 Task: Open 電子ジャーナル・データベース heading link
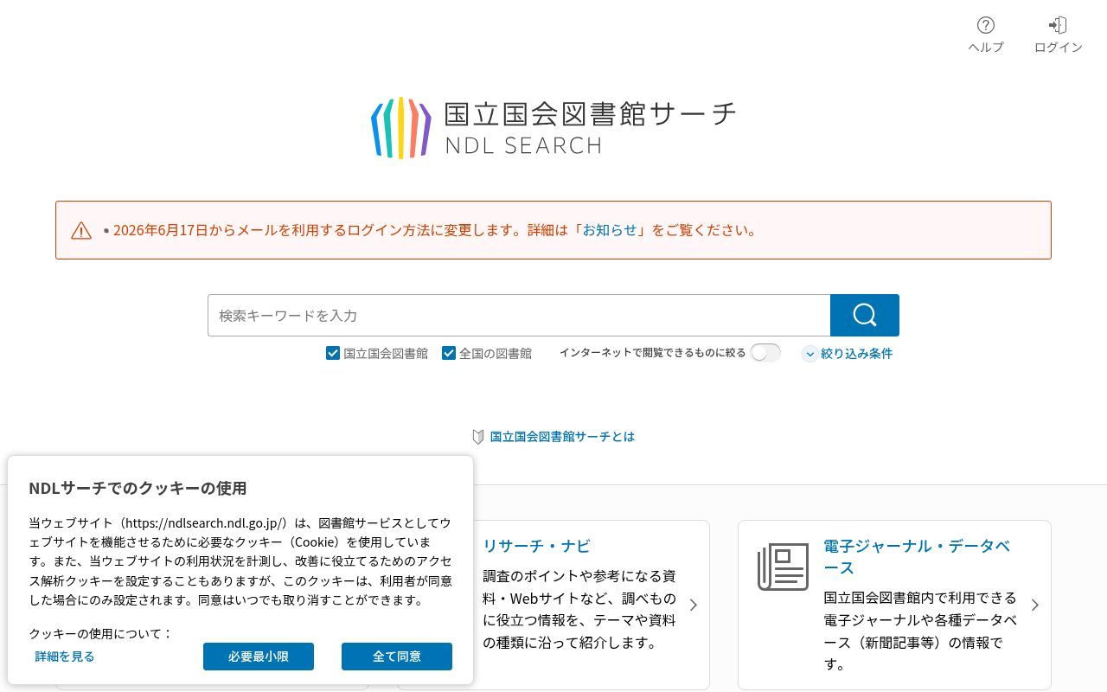click(917, 557)
